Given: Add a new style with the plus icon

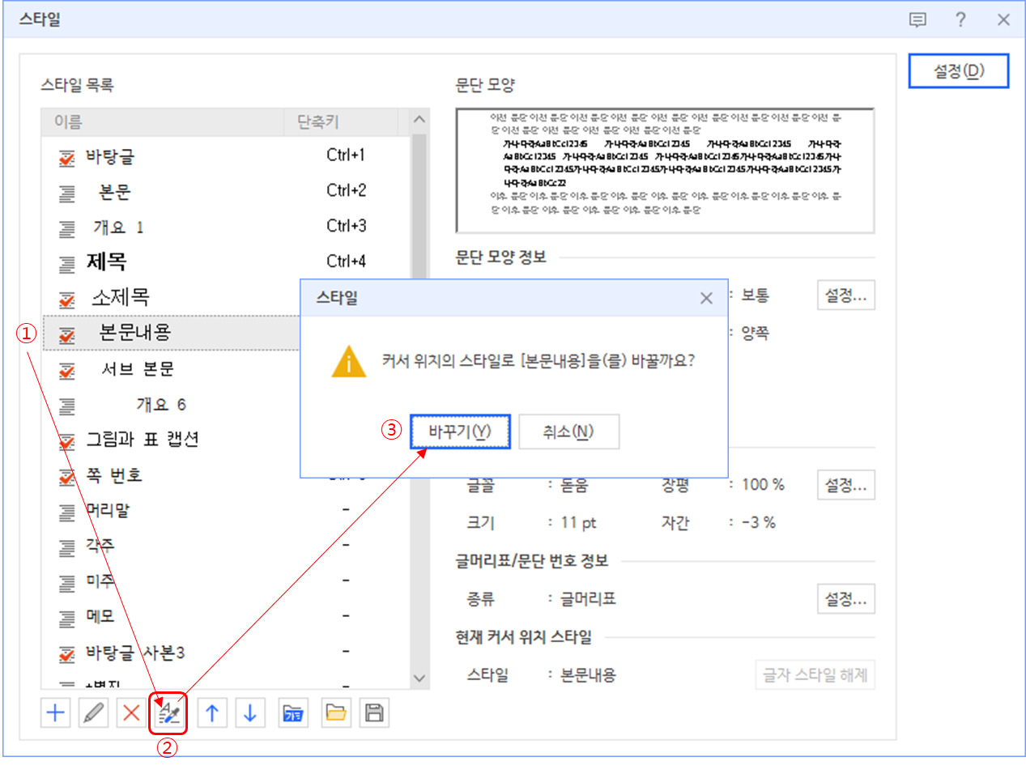Looking at the screenshot, I should coord(54,713).
